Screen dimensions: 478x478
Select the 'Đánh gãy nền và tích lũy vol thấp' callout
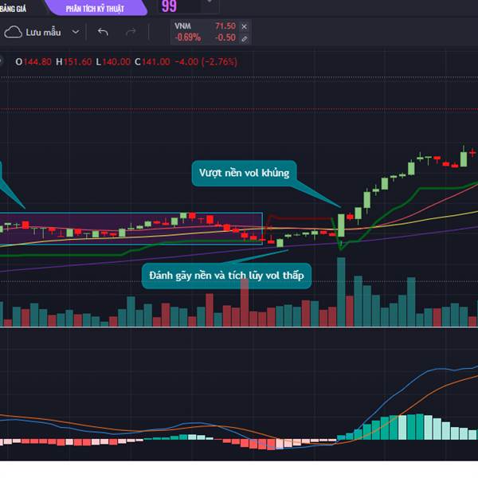coord(226,276)
